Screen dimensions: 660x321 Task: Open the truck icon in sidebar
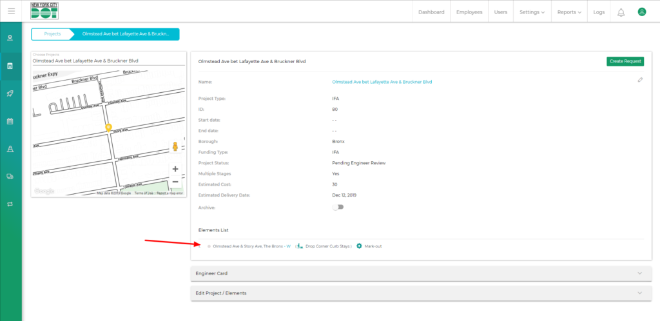10,176
